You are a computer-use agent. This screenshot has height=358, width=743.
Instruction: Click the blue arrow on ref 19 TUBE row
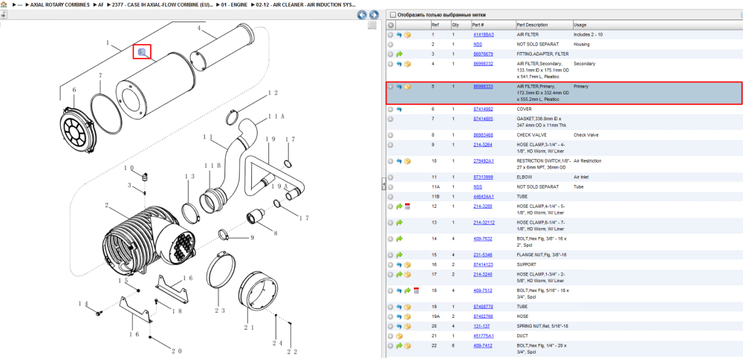click(x=399, y=307)
